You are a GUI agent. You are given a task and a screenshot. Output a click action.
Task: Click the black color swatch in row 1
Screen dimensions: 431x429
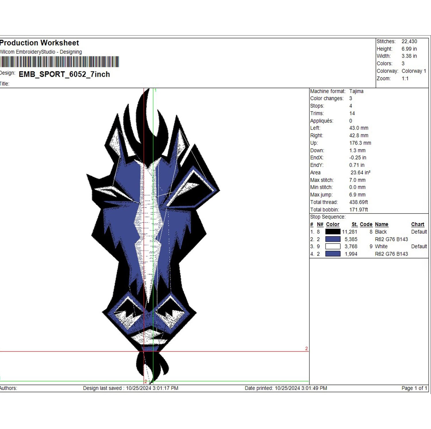333,232
